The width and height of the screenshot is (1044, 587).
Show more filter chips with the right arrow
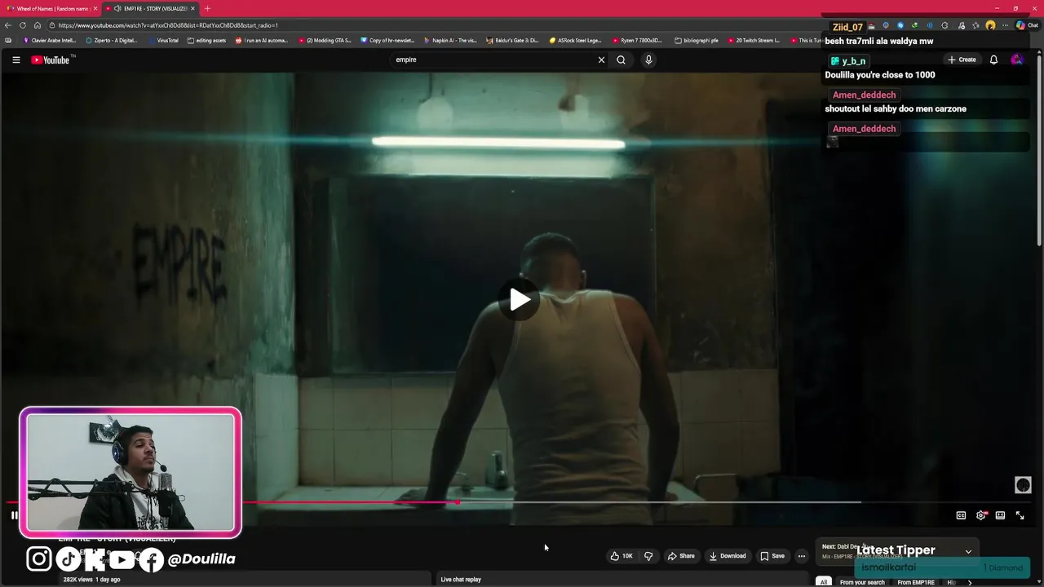pos(970,582)
